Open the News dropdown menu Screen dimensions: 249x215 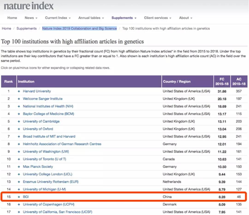(x=31, y=18)
